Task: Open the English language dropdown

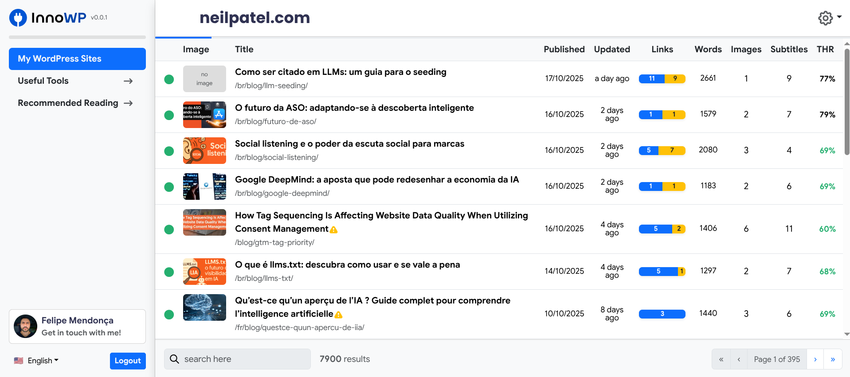Action: coord(43,361)
